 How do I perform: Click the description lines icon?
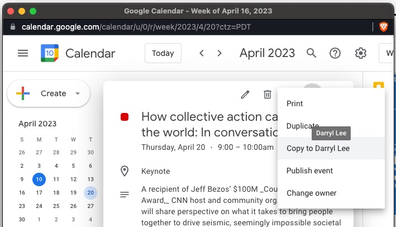pyautogui.click(x=124, y=195)
